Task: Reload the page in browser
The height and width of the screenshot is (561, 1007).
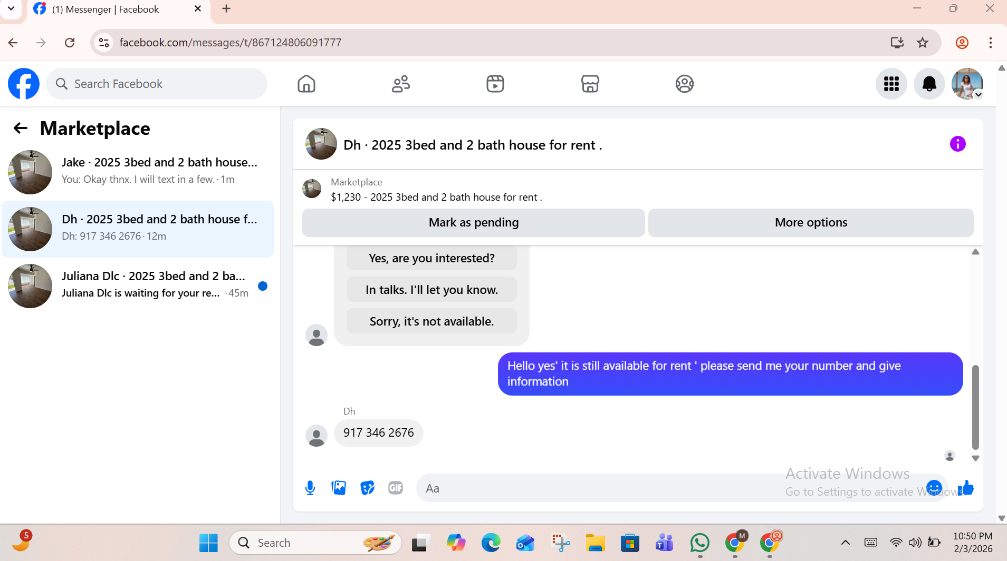Action: (70, 43)
